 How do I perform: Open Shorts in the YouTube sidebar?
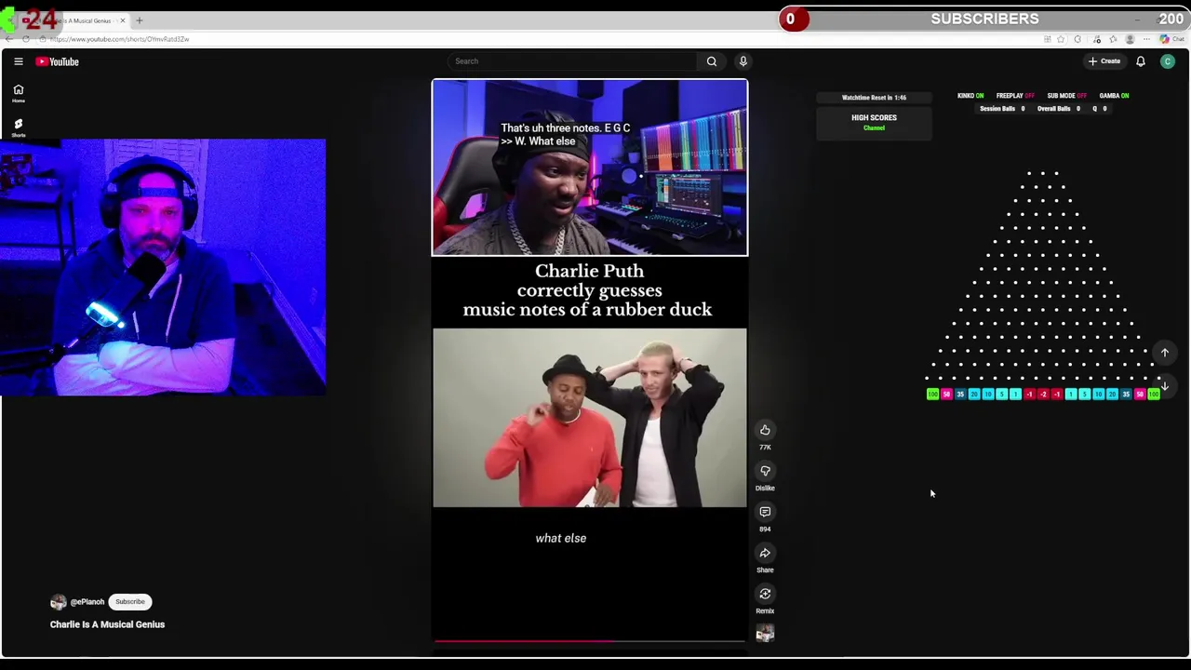(18, 127)
